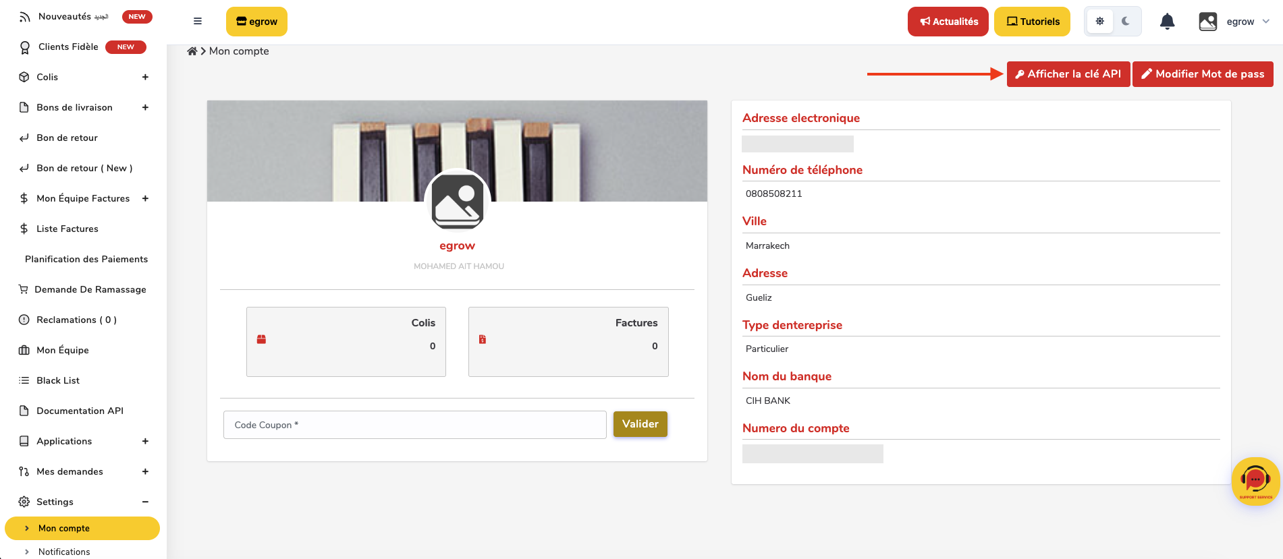Switch to dark mode moon icon
1283x559 pixels.
coord(1126,21)
